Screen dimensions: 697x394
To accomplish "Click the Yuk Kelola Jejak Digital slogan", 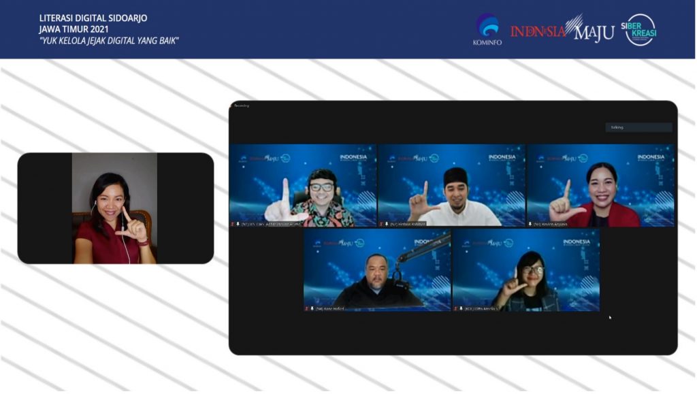I will [x=109, y=41].
